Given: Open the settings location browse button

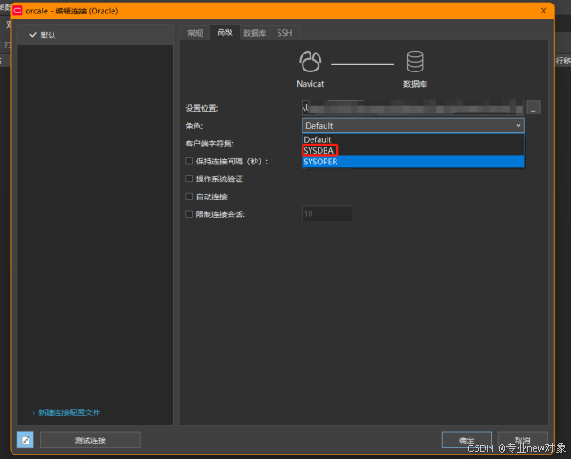Looking at the screenshot, I should point(534,108).
